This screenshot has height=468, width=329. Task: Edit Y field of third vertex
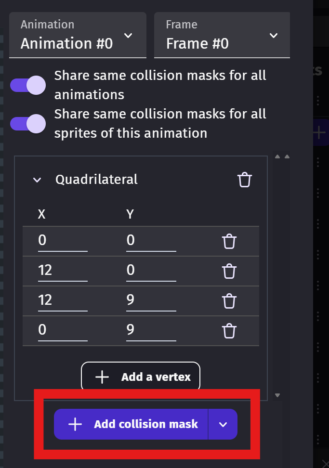tap(151, 300)
